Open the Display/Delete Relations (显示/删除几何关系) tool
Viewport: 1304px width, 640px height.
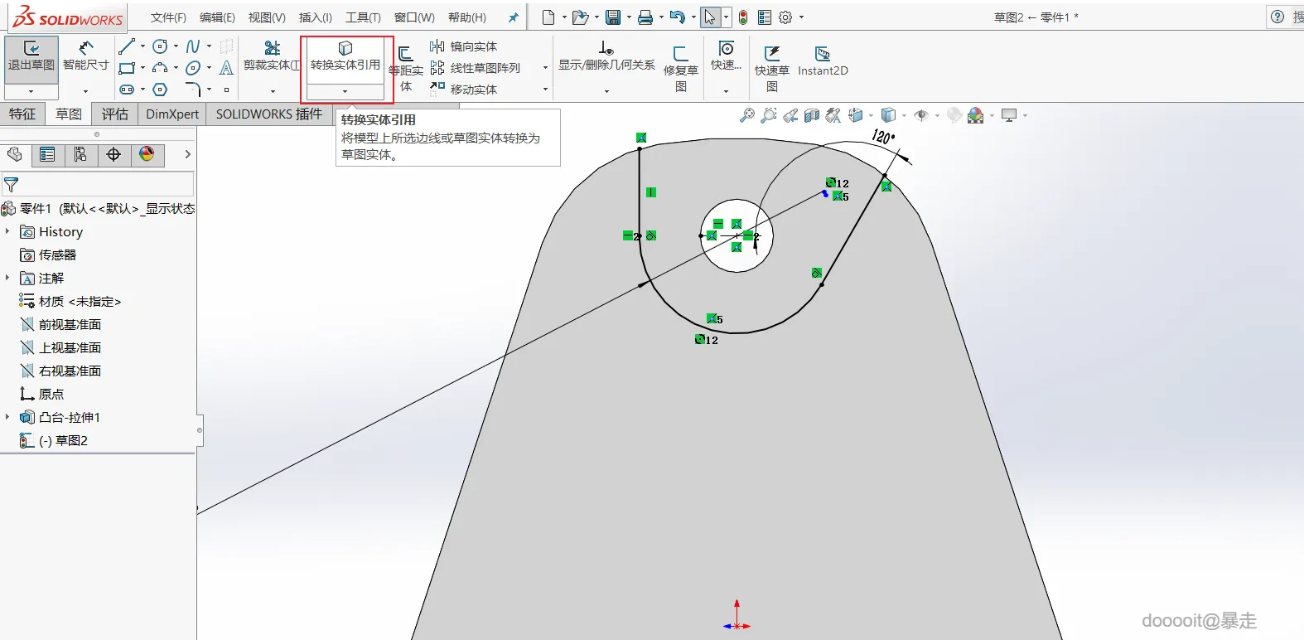[606, 56]
